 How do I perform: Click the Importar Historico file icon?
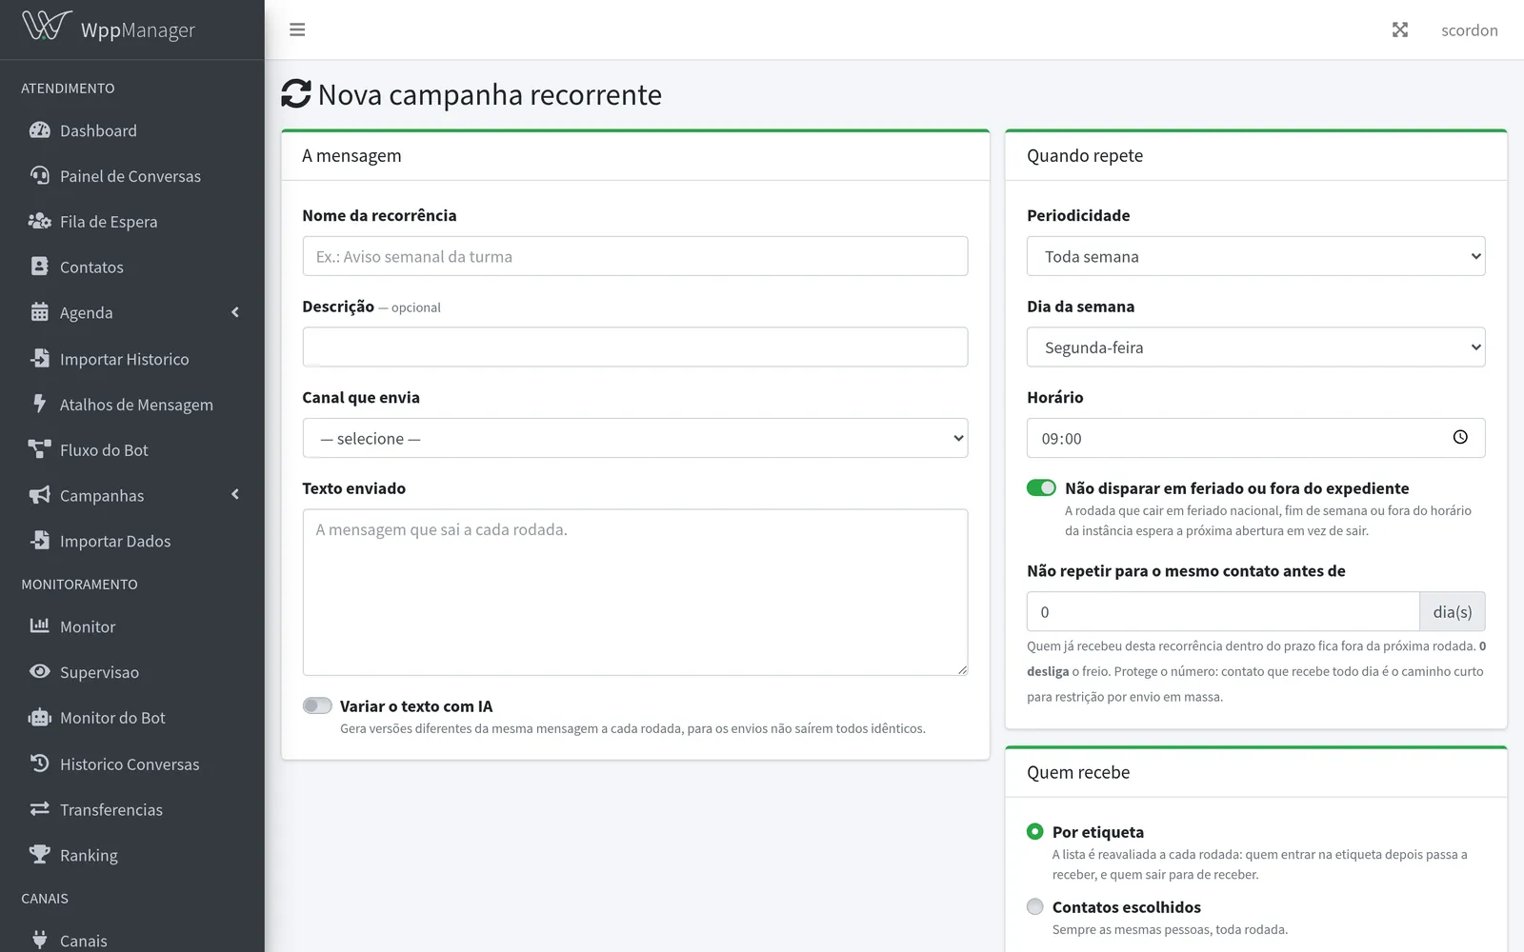click(x=39, y=359)
